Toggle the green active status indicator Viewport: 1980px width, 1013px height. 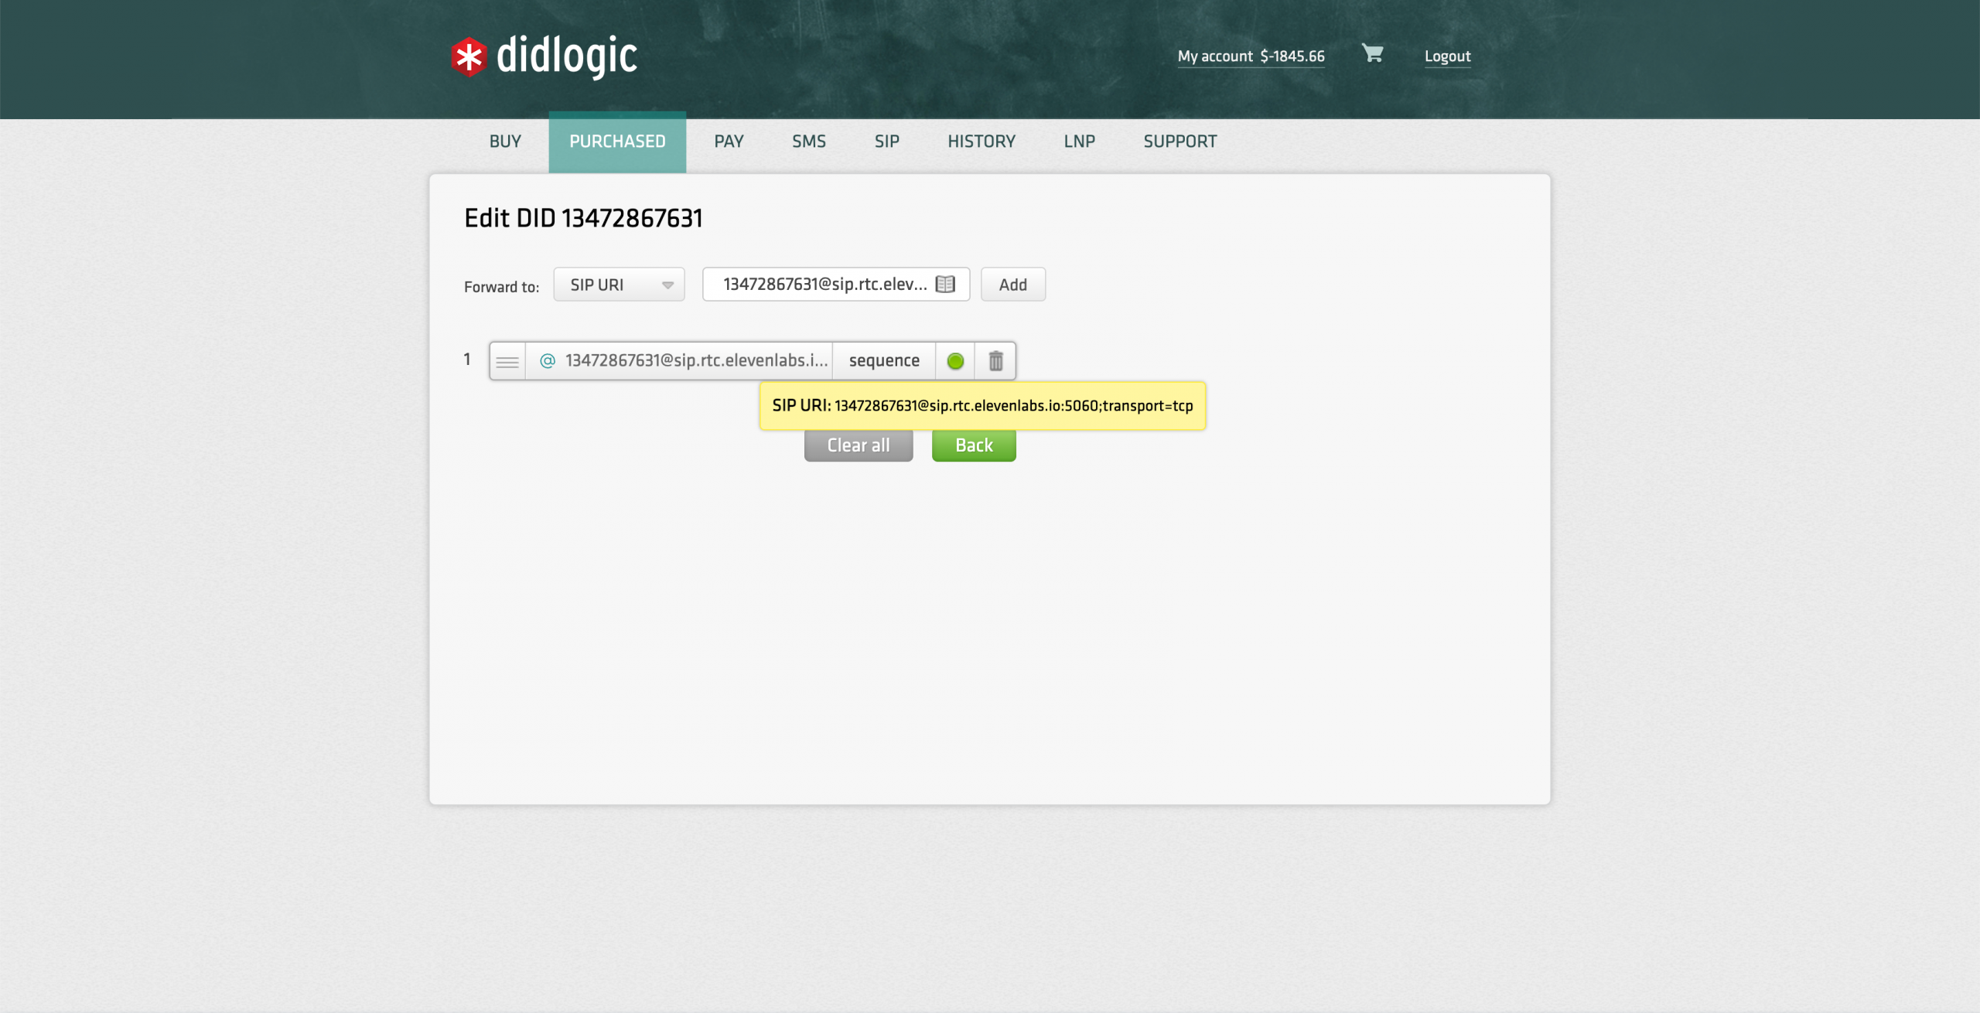pos(955,361)
